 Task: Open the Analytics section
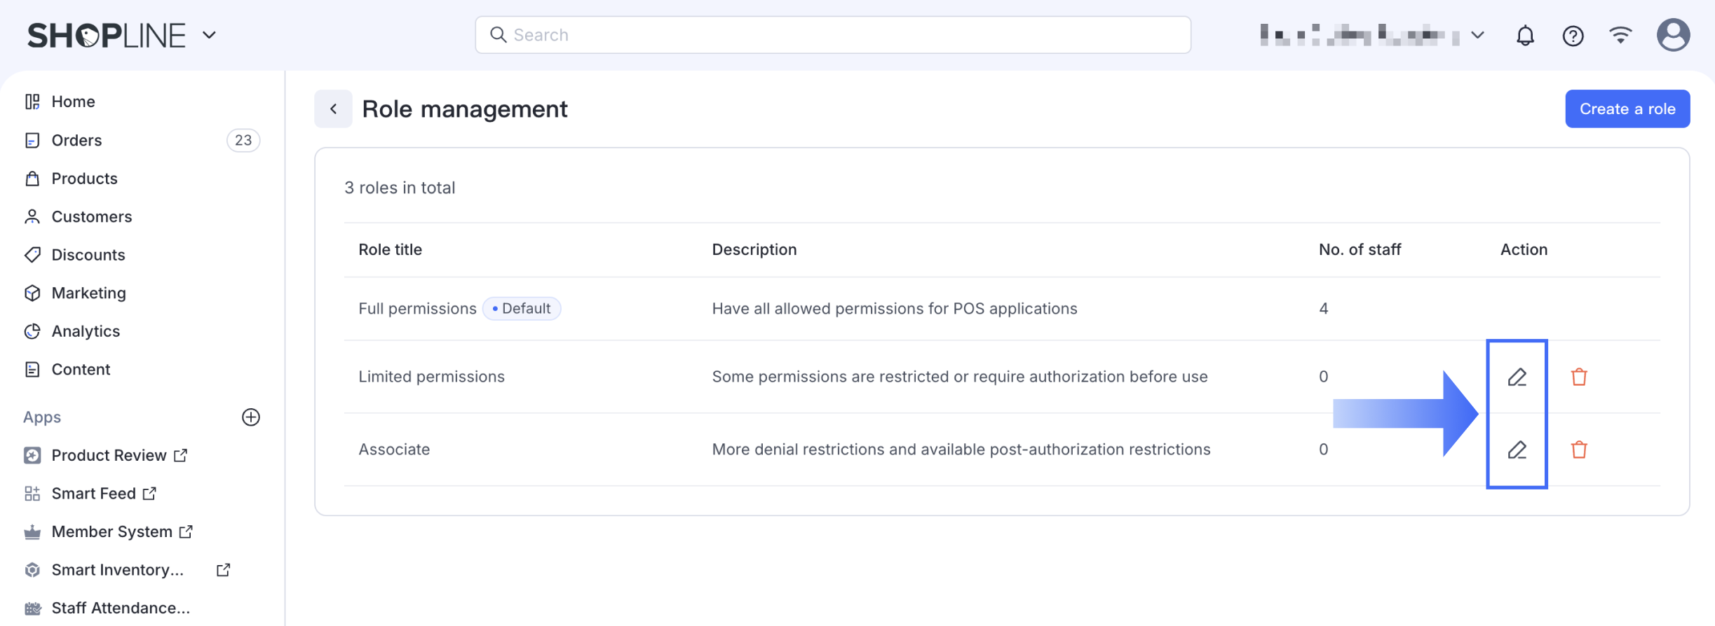[x=86, y=331]
